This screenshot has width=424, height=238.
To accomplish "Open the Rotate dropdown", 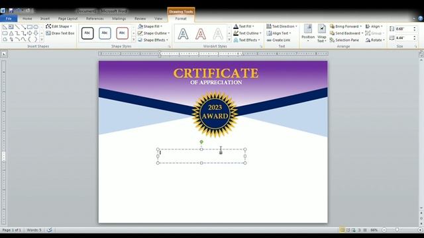I will point(375,40).
